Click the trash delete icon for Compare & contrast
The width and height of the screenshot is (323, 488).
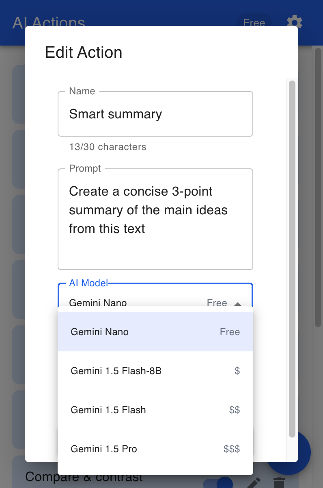[279, 483]
